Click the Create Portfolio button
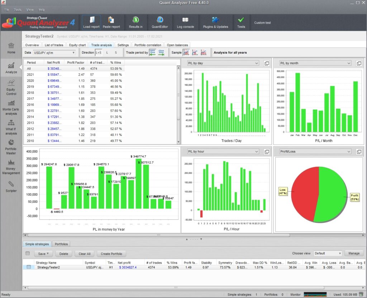The height and width of the screenshot is (298, 367). 111,254
